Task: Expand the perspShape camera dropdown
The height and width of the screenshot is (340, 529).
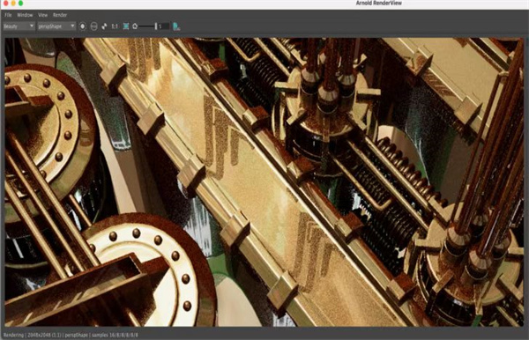Action: pyautogui.click(x=56, y=26)
